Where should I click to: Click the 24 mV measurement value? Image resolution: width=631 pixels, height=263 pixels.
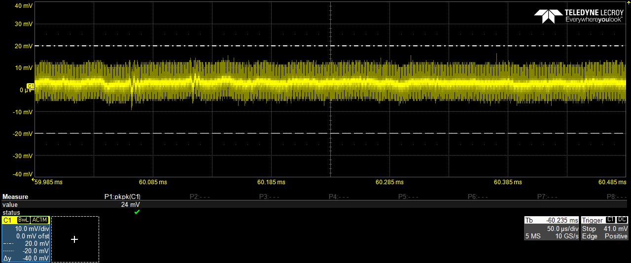pyautogui.click(x=130, y=204)
